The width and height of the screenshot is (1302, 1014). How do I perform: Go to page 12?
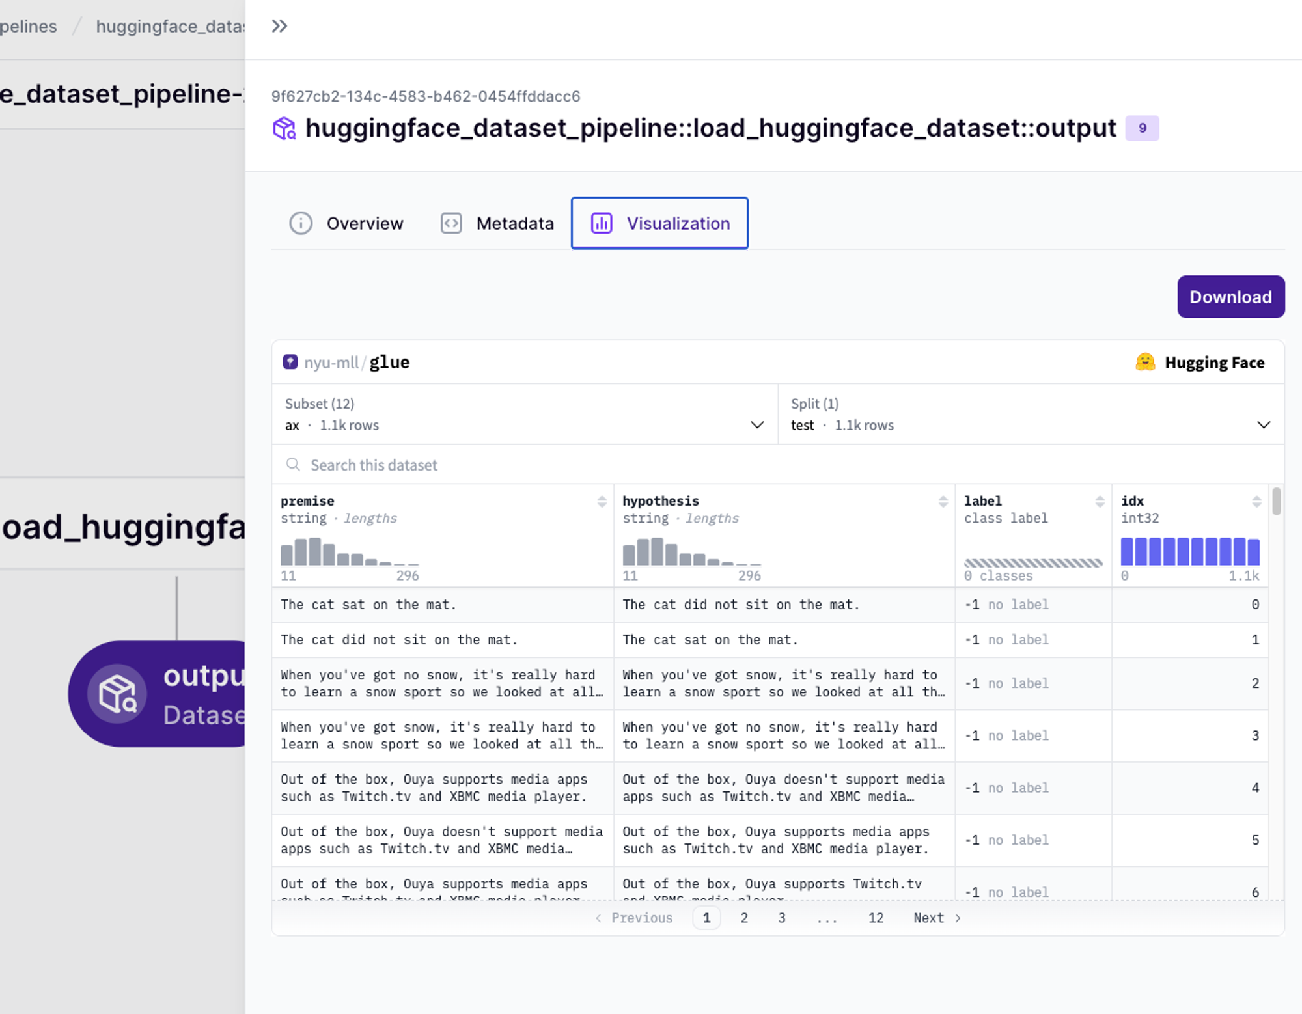click(876, 918)
